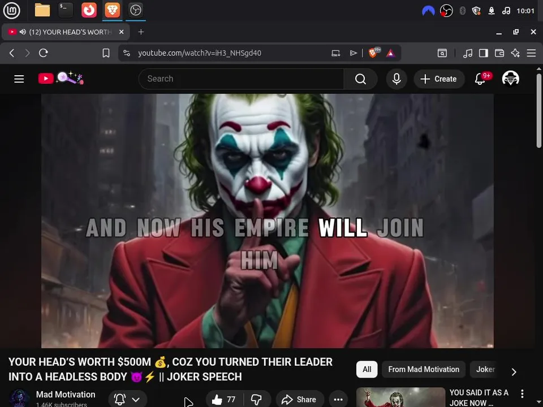This screenshot has width=543, height=407.
Task: Open the Linux Mint start menu
Action: pyautogui.click(x=11, y=10)
